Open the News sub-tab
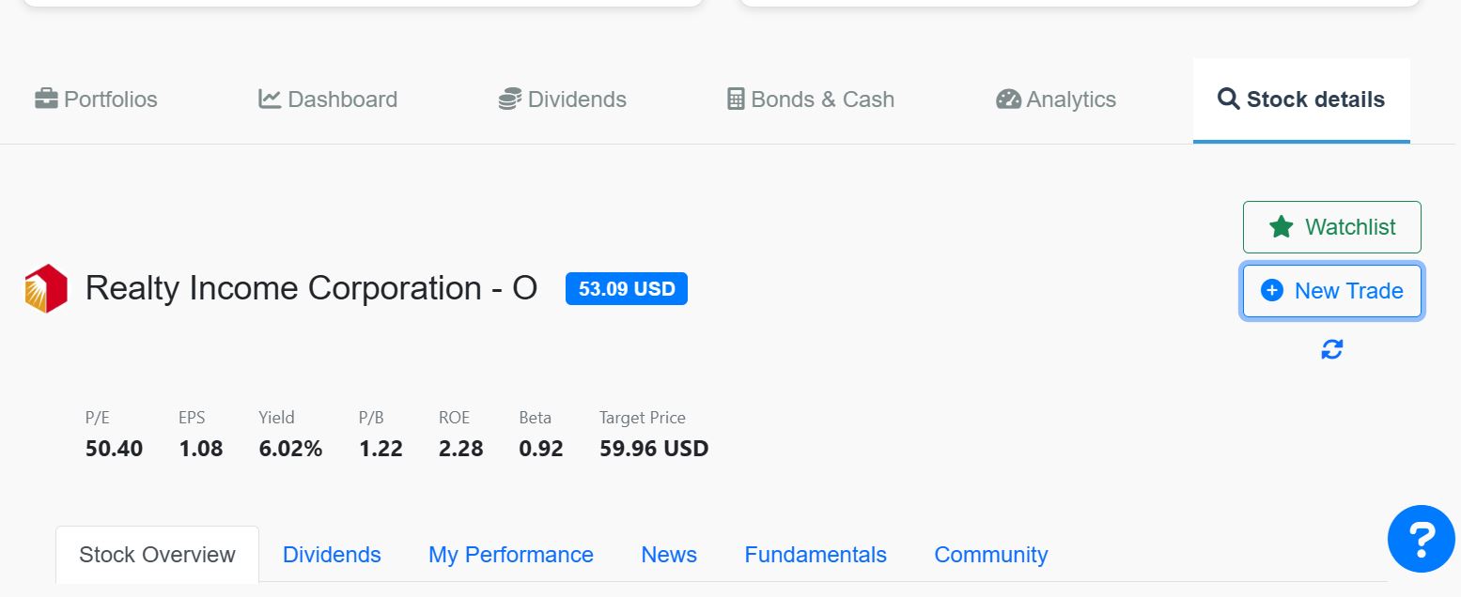The width and height of the screenshot is (1461, 597). tap(669, 555)
